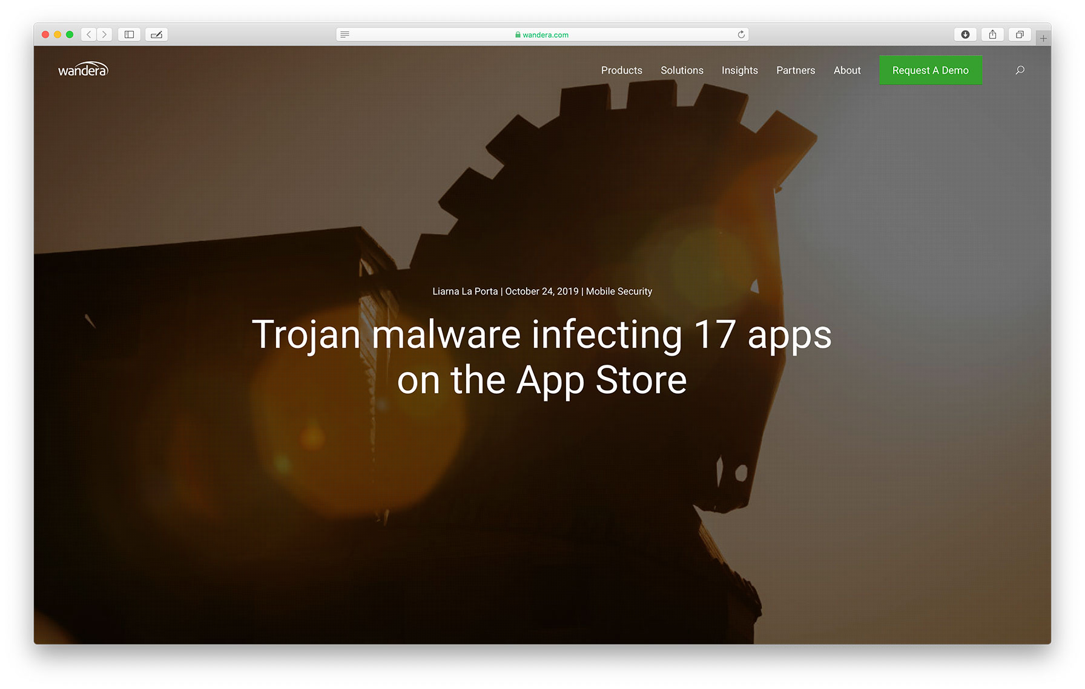Open the Share sheet icon
Viewport: 1085px width, 689px height.
click(992, 34)
